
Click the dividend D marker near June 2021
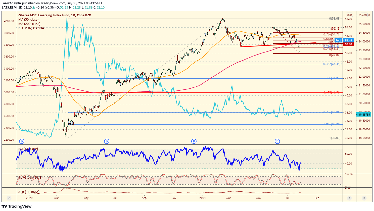pos(277,141)
